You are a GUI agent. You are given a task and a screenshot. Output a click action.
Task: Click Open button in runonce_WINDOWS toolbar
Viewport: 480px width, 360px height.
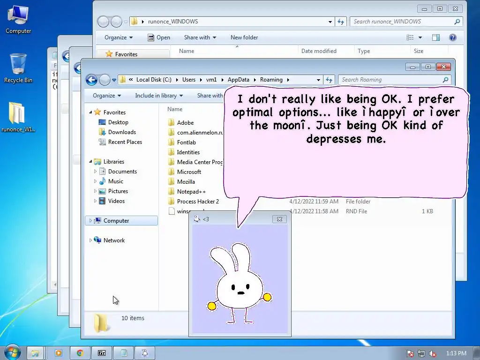159,37
